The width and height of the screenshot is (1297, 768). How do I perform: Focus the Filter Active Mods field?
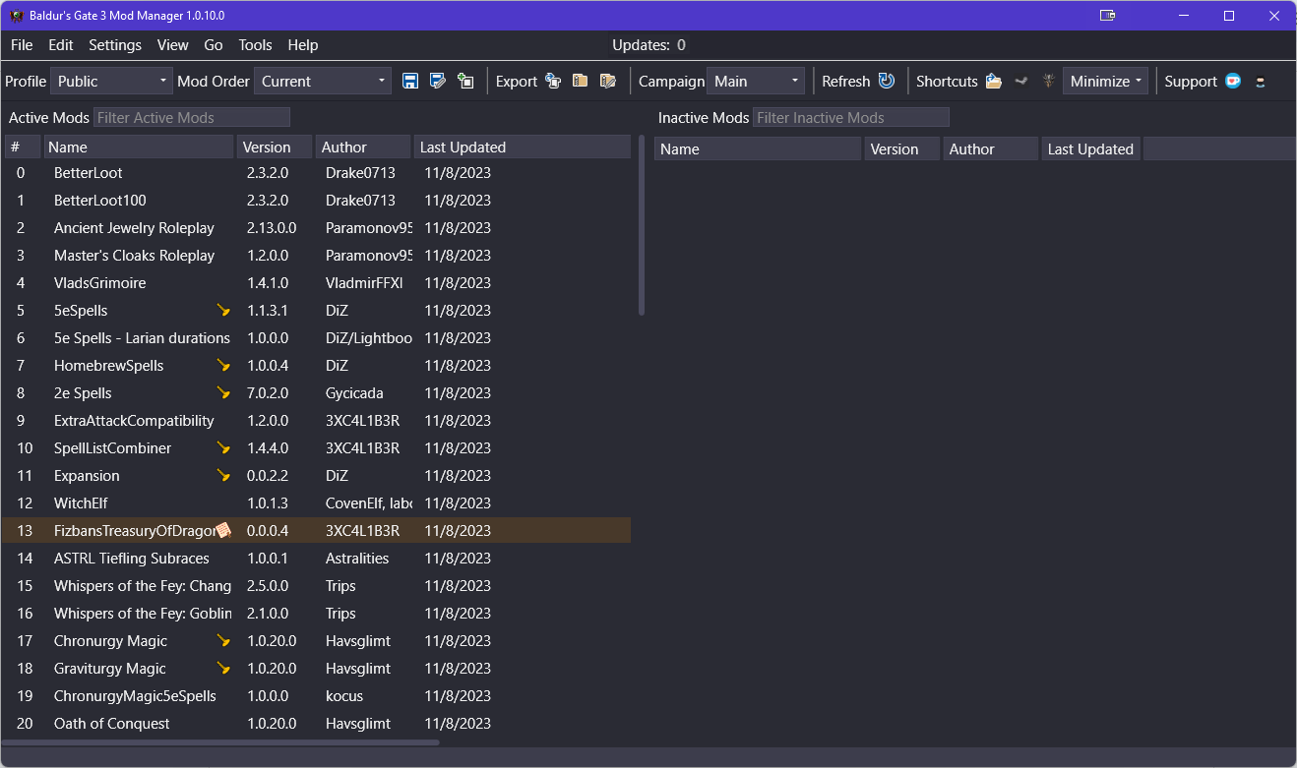click(x=192, y=117)
